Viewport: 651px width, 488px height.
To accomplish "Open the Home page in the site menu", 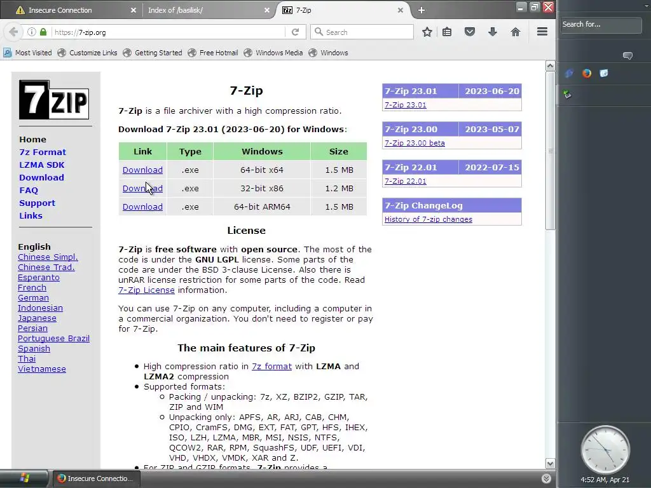I will pyautogui.click(x=32, y=139).
